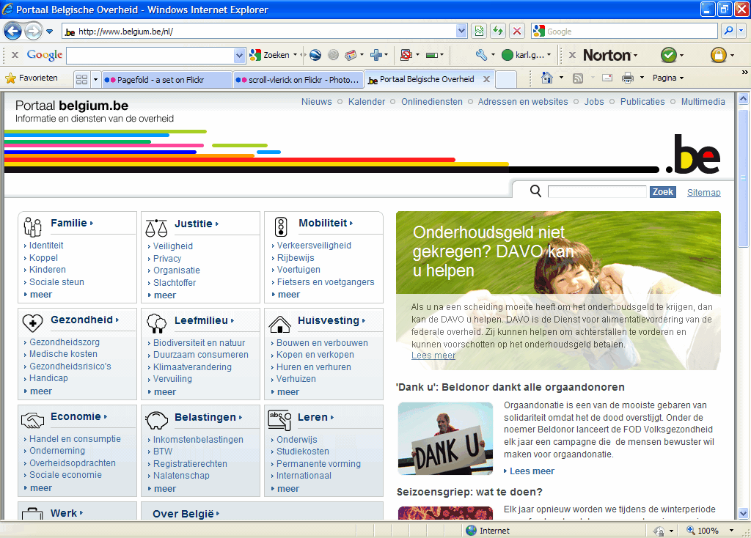Click the Norton green checkmark icon
The image size is (751, 538).
click(x=669, y=55)
